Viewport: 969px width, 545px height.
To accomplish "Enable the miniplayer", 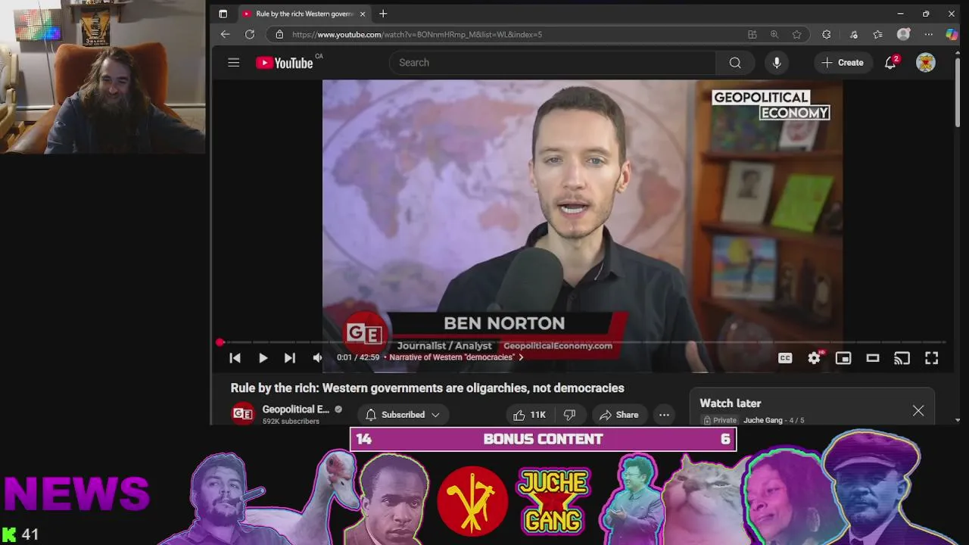I will (x=843, y=358).
